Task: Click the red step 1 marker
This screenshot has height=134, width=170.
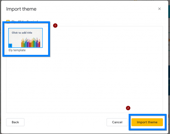Action: (x=55, y=25)
